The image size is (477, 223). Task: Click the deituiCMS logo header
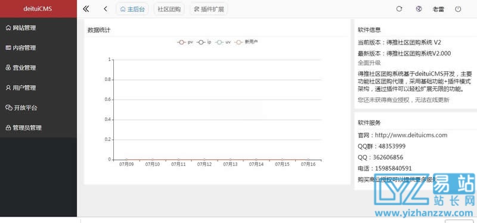pos(38,9)
